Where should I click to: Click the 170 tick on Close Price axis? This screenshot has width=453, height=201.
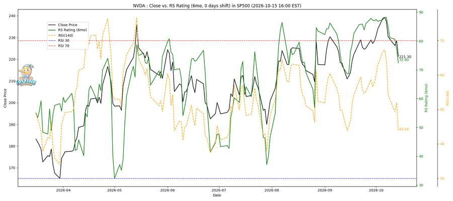[x=13, y=168]
